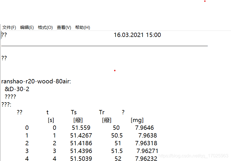This screenshot has width=231, height=161.
Task: Click the Tr value 51.5
Action: [x=117, y=151]
